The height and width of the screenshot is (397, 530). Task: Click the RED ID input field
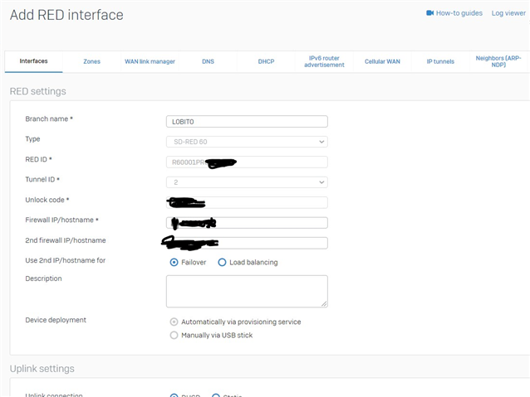click(247, 162)
